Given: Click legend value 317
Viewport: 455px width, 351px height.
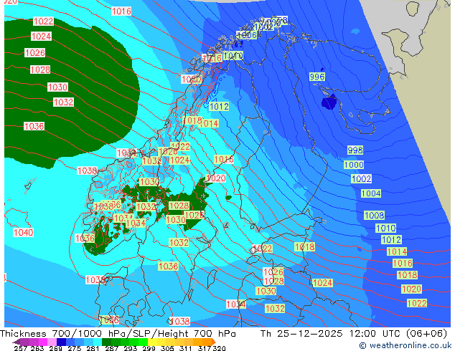Looking at the screenshot, I should pyautogui.click(x=205, y=348).
